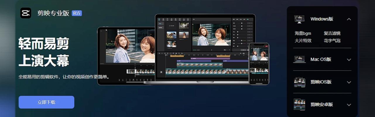The width and height of the screenshot is (375, 117).
Task: Click the 复古滤镜 feature text
Action: pos(332,33)
